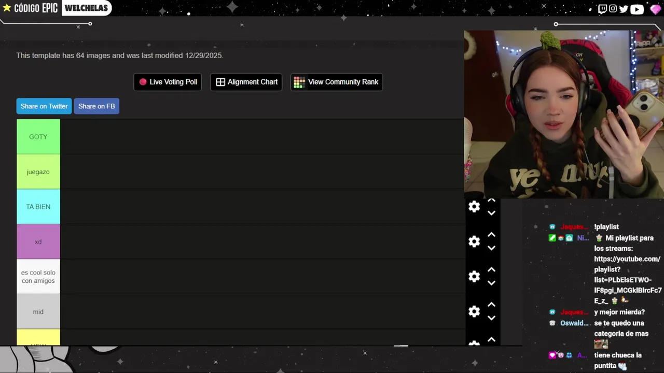Screen dimensions: 664x373
Task: Click the pink diamond icon at top right
Action: pos(655,9)
